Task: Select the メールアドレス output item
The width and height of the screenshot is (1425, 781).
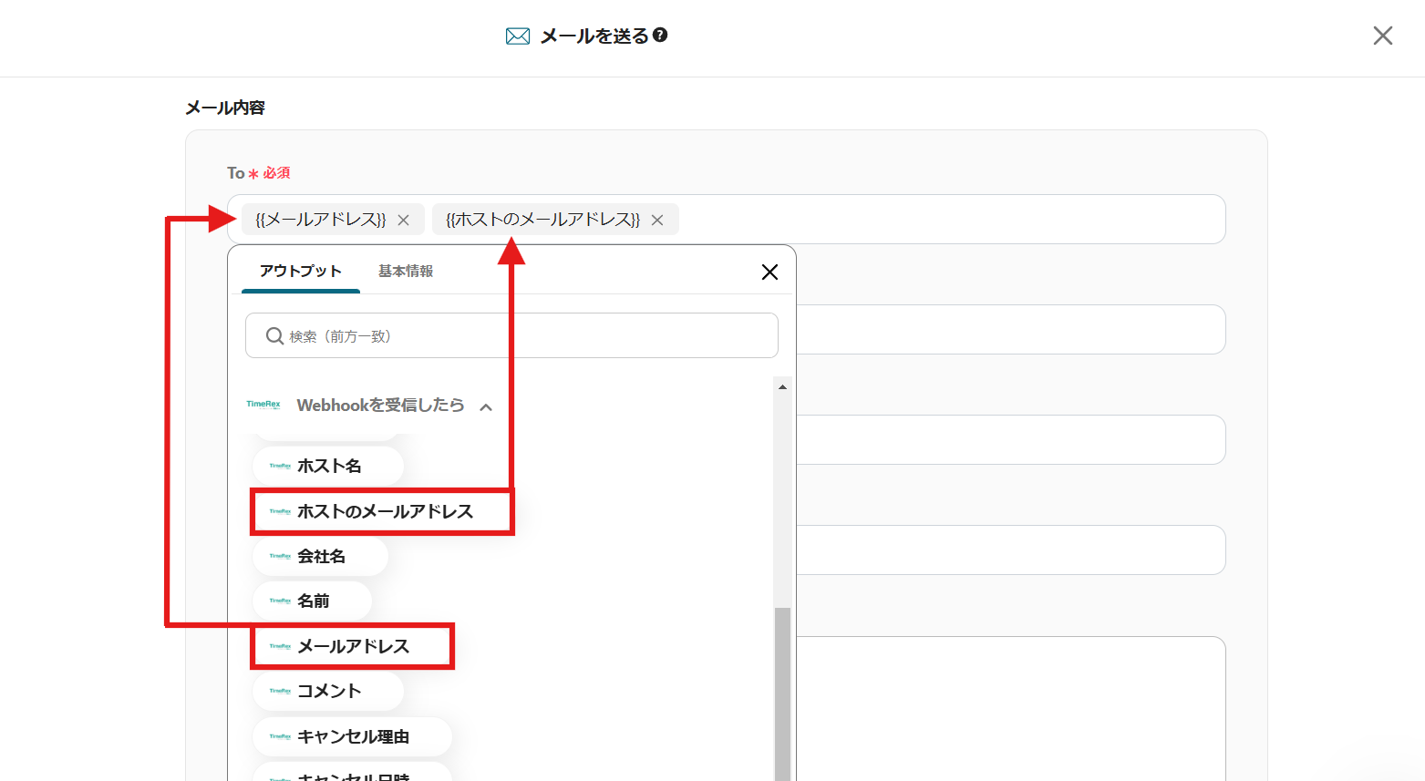Action: tap(353, 646)
